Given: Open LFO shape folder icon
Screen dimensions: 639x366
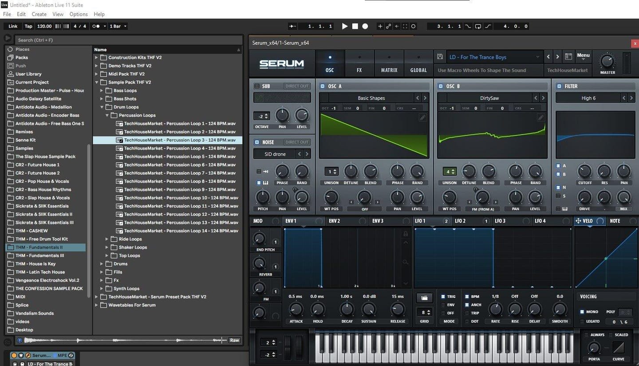Looking at the screenshot, I should click(x=424, y=298).
